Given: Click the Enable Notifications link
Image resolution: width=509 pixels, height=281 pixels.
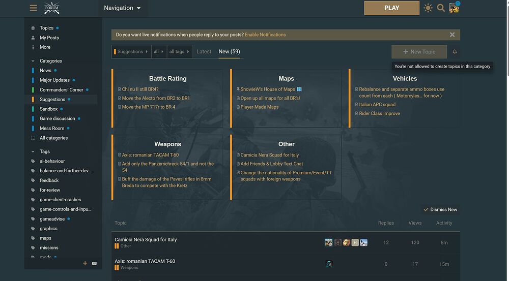Looking at the screenshot, I should pos(265,35).
